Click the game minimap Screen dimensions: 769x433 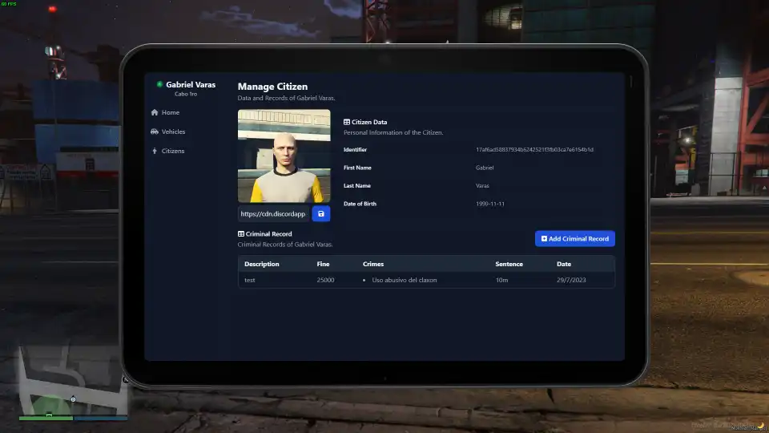point(73,379)
